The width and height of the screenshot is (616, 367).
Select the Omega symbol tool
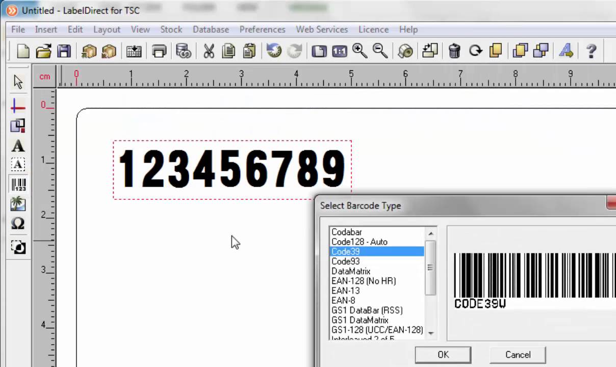[18, 224]
